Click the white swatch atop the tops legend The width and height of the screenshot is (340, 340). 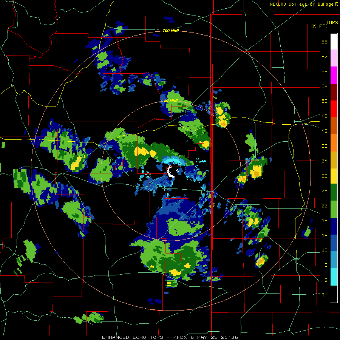click(x=334, y=42)
